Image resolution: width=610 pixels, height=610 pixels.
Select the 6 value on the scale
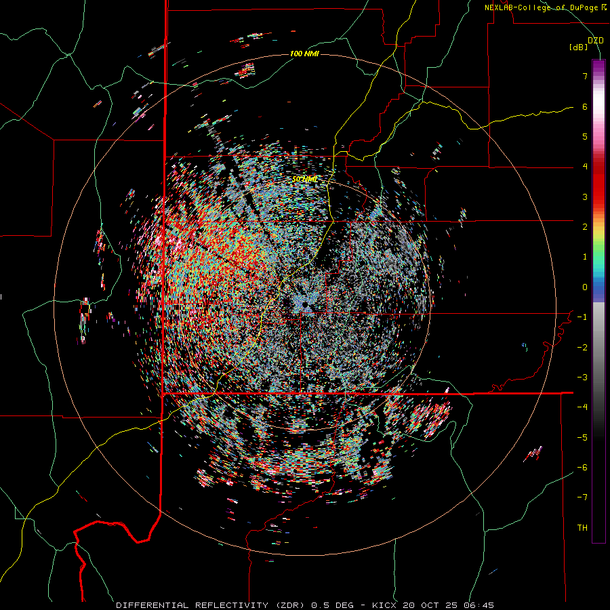(x=585, y=106)
